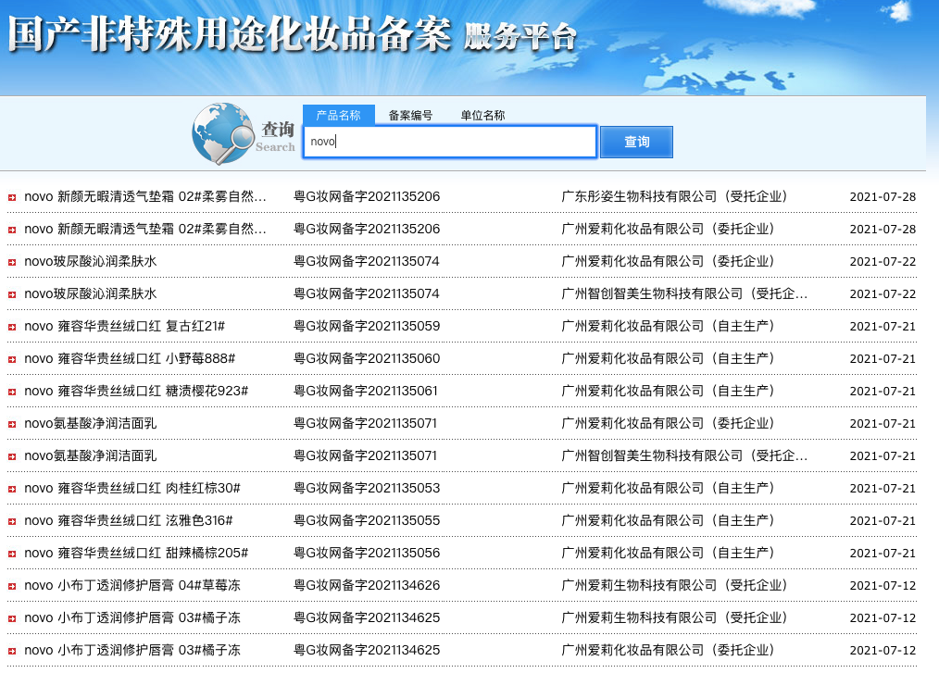The height and width of the screenshot is (673, 939).
Task: Click red arrow icon beside 泫雅色316# row
Action: (x=12, y=521)
